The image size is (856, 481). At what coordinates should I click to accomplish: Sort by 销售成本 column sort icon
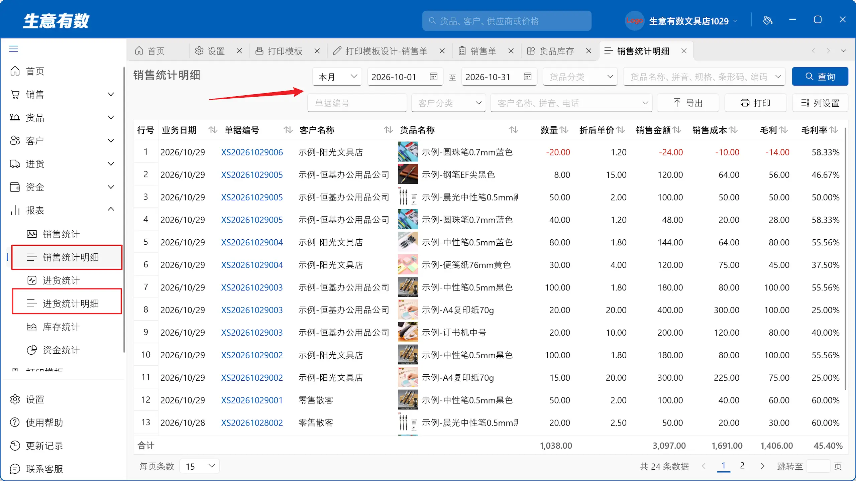click(x=734, y=130)
